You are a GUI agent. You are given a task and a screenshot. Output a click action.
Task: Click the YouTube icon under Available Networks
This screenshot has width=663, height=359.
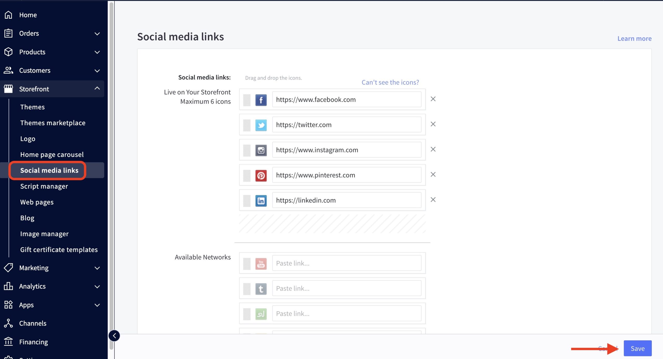coord(261,263)
